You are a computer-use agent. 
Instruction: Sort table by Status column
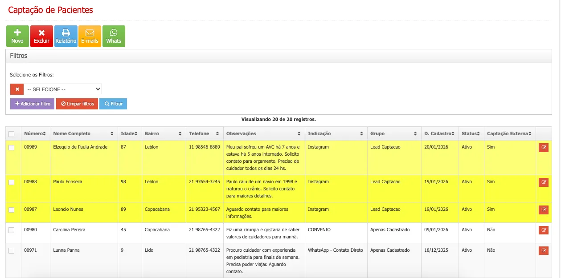point(471,133)
